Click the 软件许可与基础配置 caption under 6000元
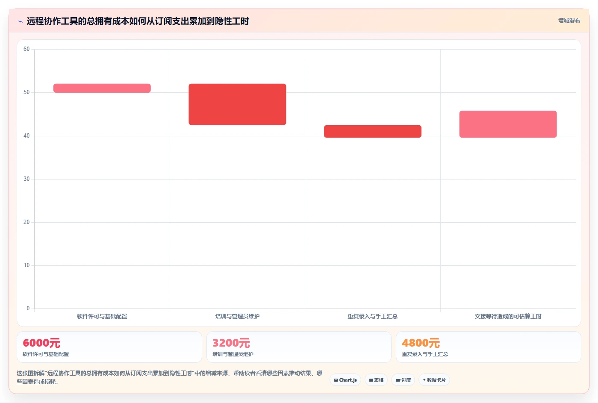Image resolution: width=598 pixels, height=403 pixels. click(x=46, y=354)
